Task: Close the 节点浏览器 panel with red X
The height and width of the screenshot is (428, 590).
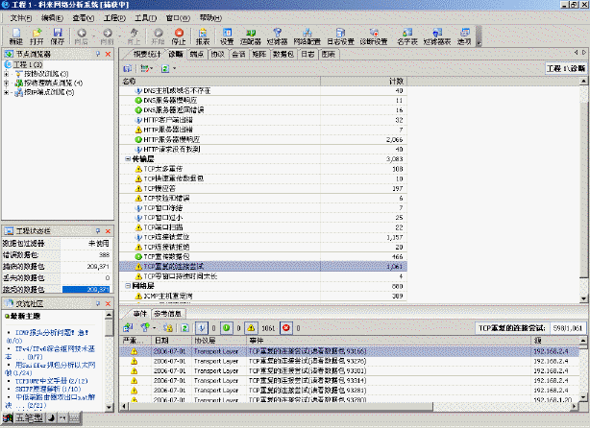Action: coord(108,54)
